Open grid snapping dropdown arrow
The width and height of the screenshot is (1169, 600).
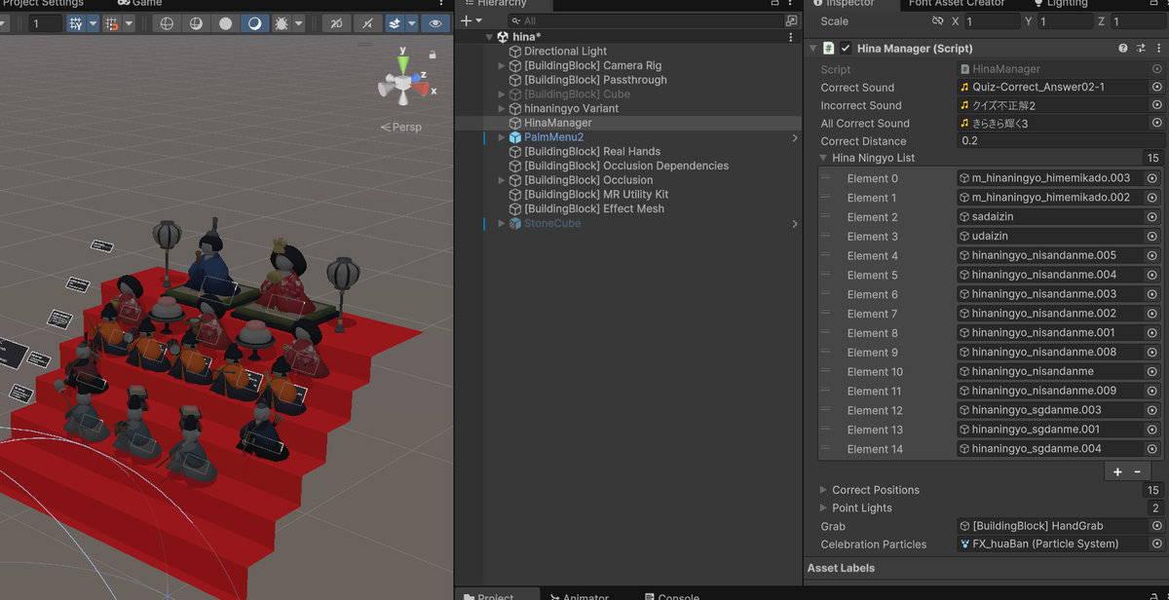point(93,23)
